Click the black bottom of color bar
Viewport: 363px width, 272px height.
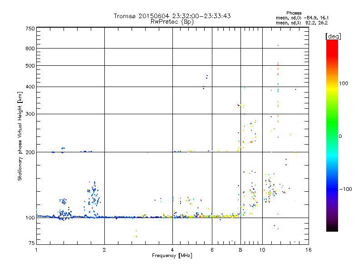pyautogui.click(x=332, y=228)
